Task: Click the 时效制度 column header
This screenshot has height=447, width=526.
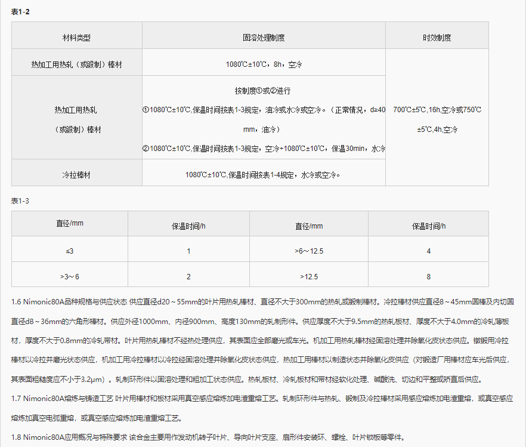Action: pos(437,35)
